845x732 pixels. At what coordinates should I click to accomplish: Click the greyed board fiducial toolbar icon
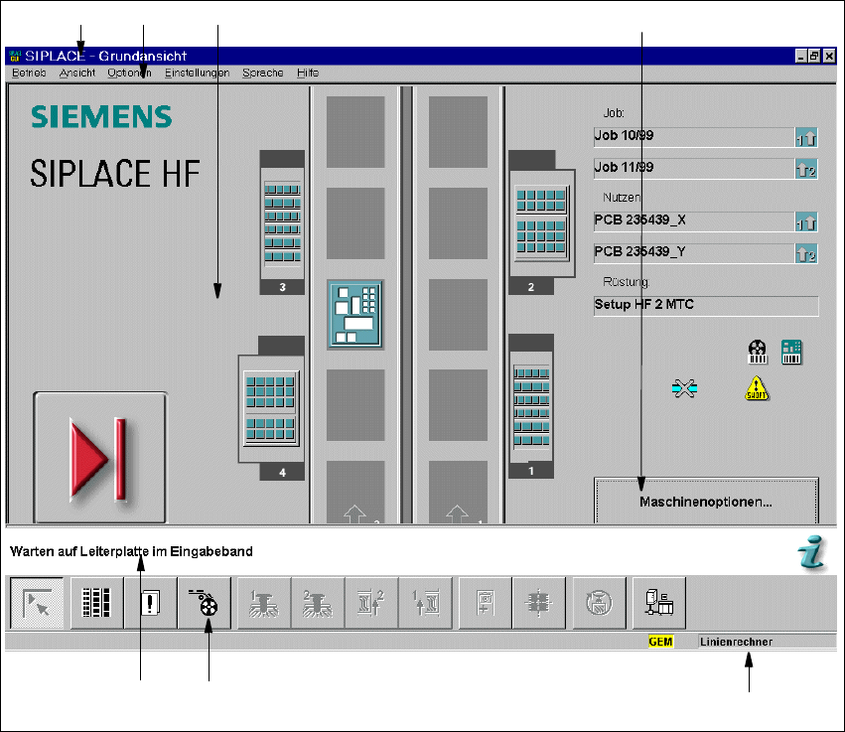click(x=485, y=603)
